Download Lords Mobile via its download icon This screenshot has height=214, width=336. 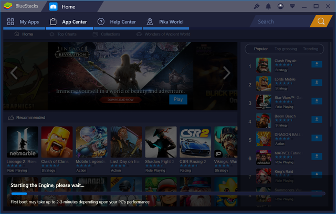point(317,83)
